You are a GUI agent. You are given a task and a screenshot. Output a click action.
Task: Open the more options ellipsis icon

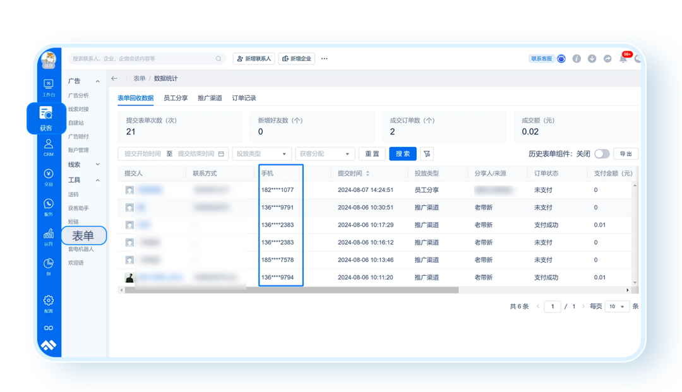click(325, 59)
